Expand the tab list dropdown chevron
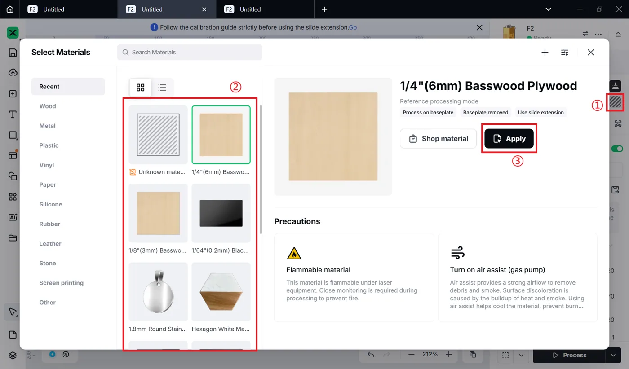Screen dimensions: 629x369 (548, 9)
